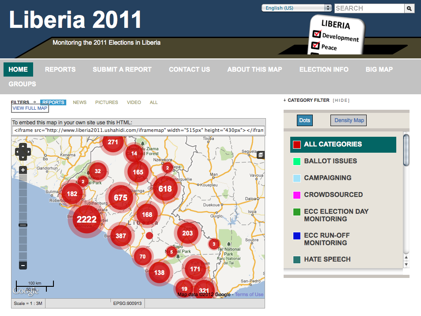Open the Submit a Report tab
Viewport: 421px width, 316px height.
tap(122, 69)
